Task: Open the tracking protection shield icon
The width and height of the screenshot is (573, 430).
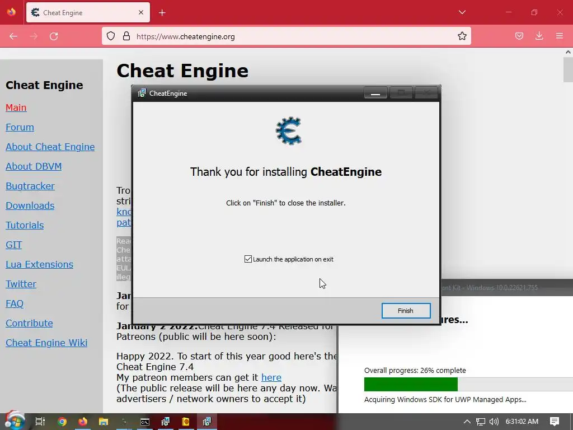Action: click(x=111, y=36)
